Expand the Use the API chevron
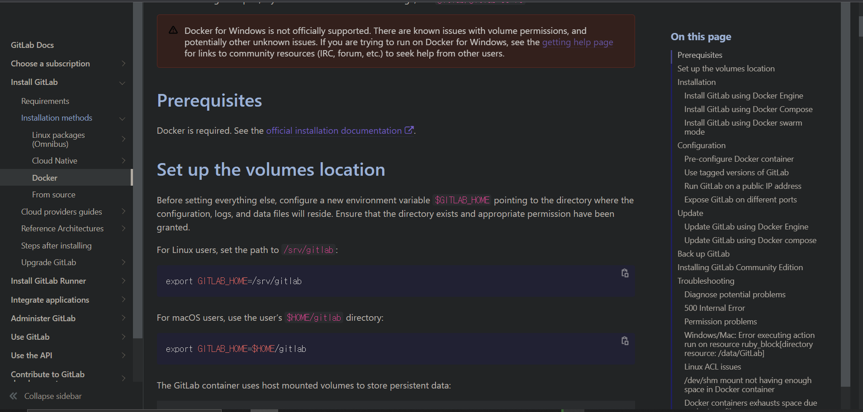 point(123,356)
